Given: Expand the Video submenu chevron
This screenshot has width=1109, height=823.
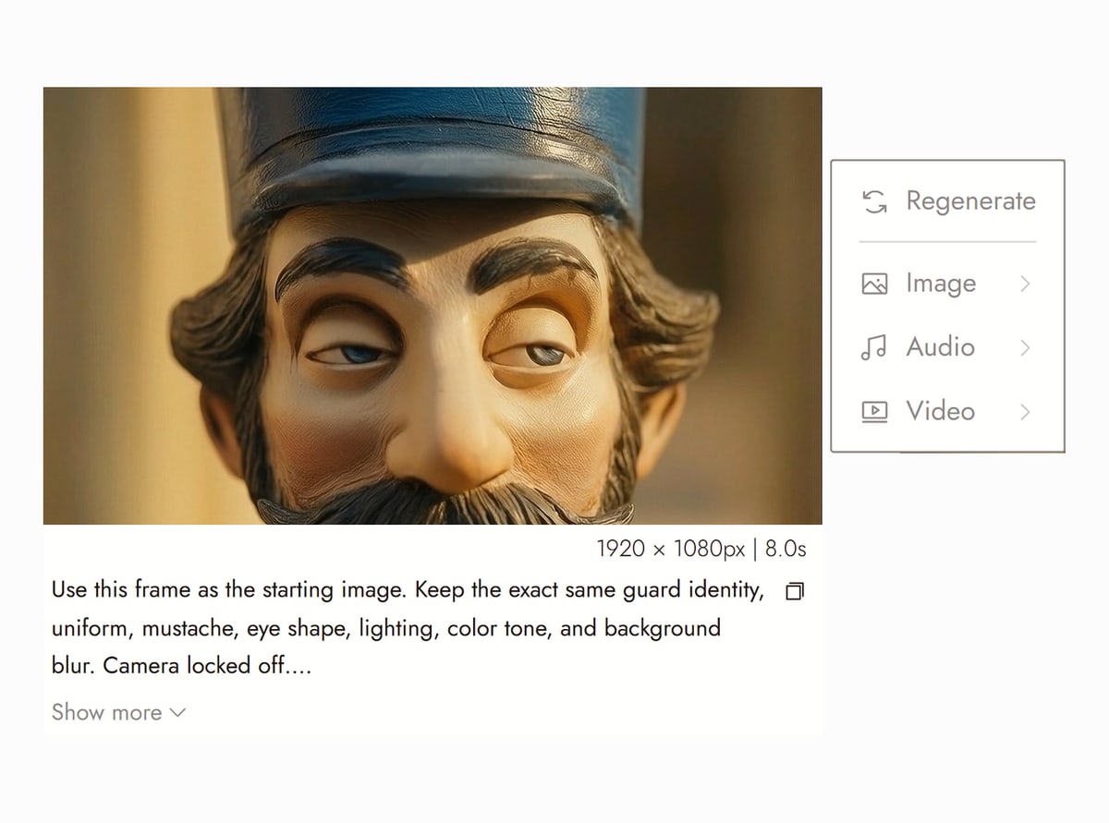Looking at the screenshot, I should (x=1024, y=411).
